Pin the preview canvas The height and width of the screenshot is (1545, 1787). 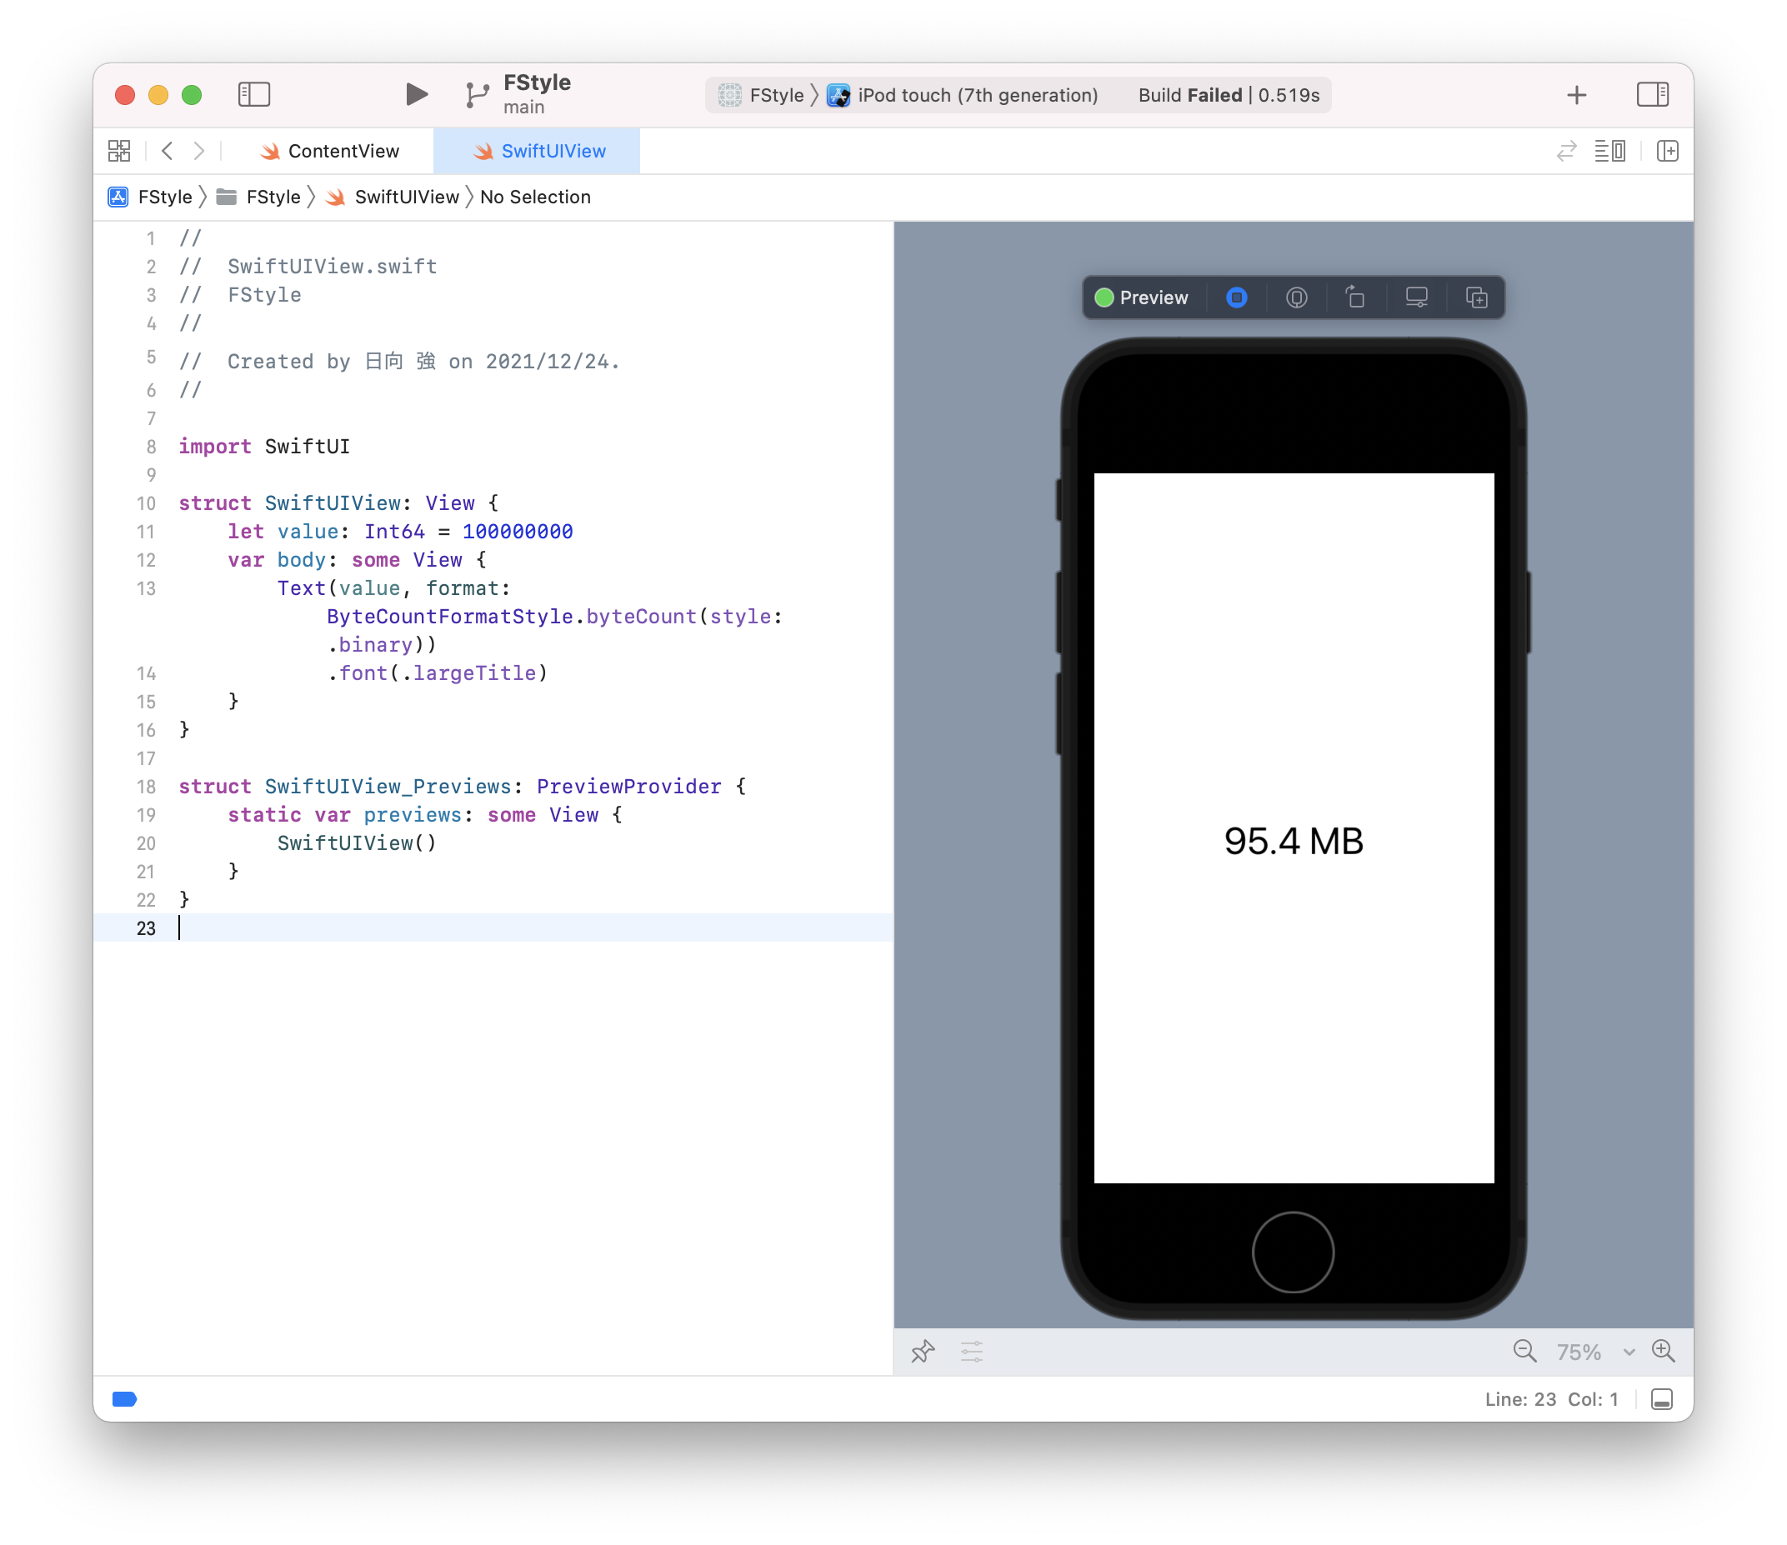(922, 1351)
